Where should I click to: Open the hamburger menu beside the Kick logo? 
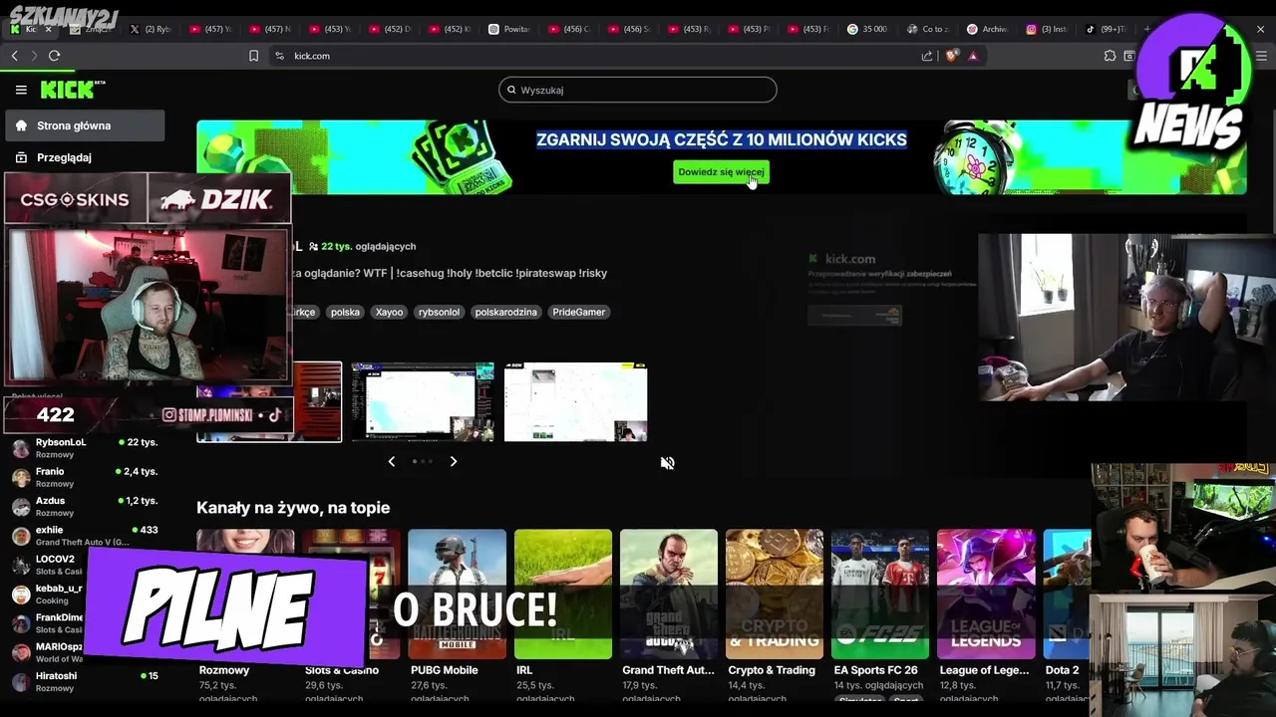21,90
